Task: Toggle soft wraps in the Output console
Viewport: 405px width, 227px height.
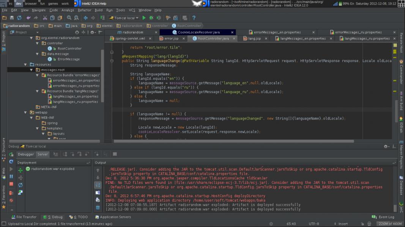Action: (98, 185)
